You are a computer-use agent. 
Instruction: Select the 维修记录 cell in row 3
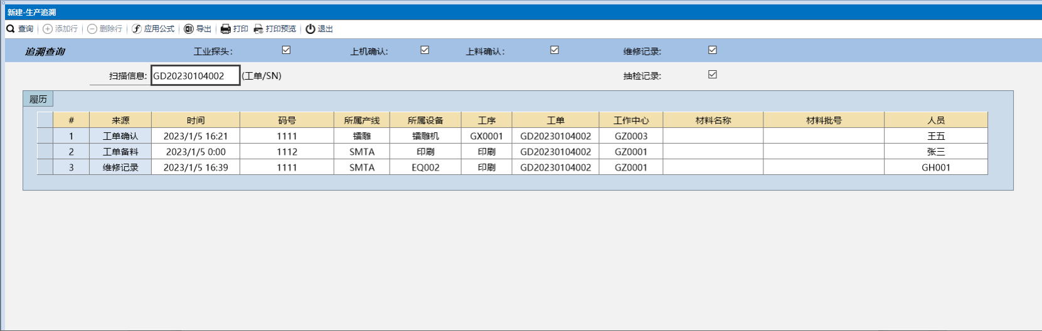click(120, 167)
